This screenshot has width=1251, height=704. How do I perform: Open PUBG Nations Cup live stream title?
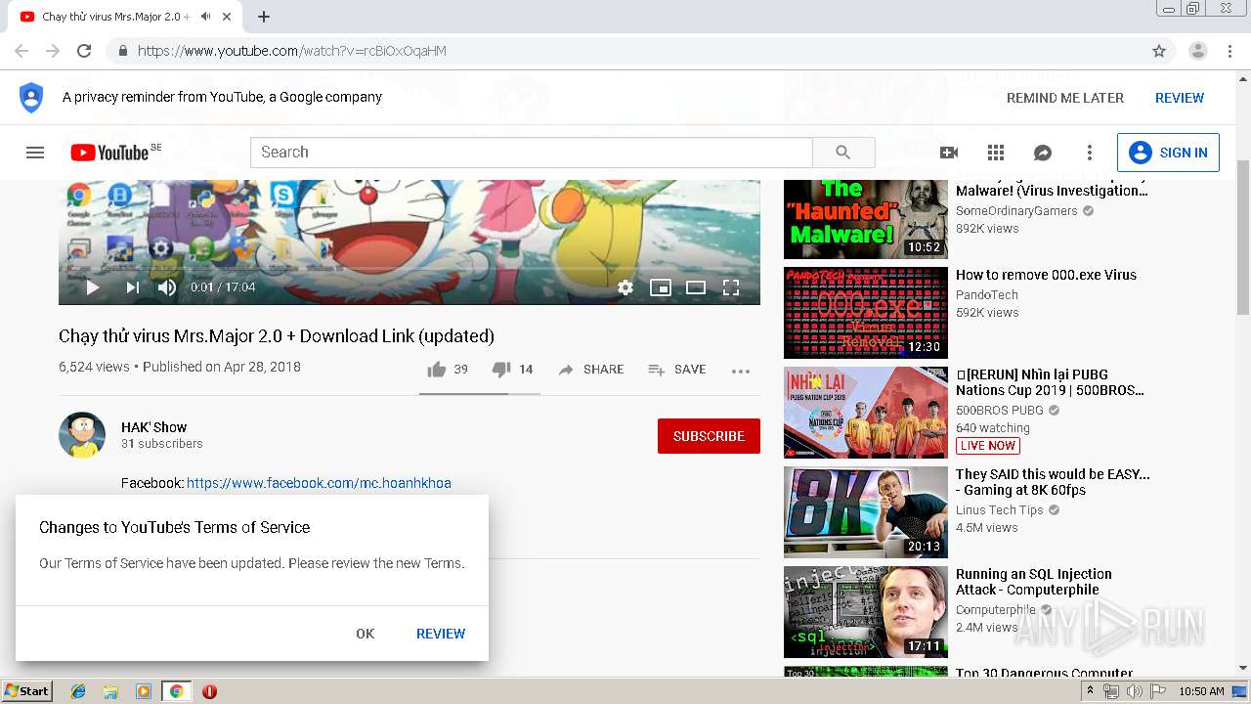point(1050,382)
